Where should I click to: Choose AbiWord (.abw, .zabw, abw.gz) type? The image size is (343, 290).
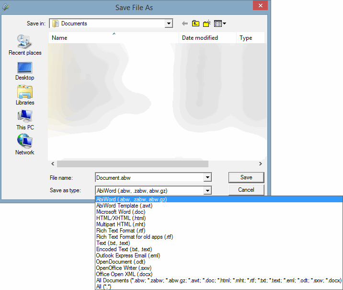coord(219,199)
